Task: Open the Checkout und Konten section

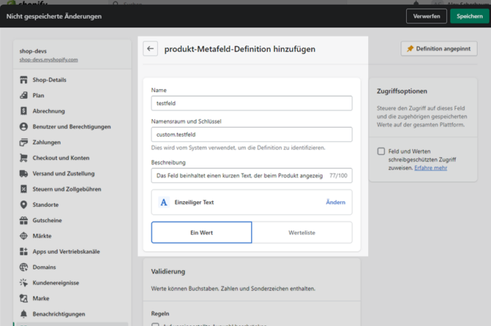Action: coord(60,158)
